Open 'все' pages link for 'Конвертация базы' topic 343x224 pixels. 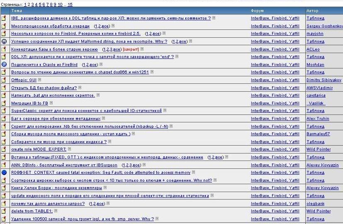117,49
